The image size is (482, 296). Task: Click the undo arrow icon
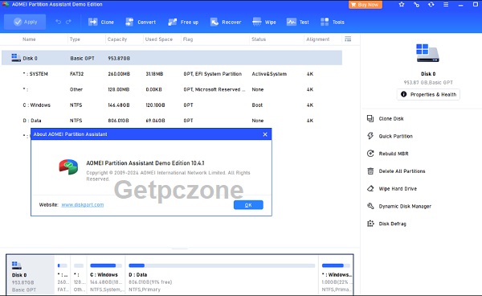[59, 22]
